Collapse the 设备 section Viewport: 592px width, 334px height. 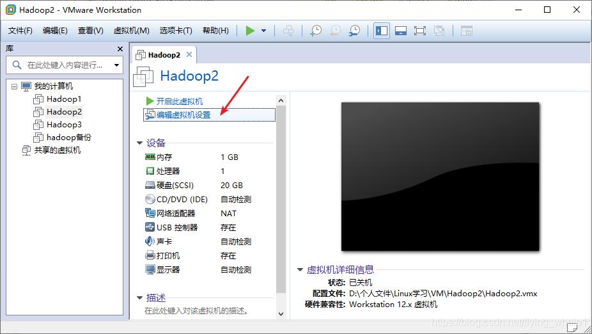pos(139,143)
